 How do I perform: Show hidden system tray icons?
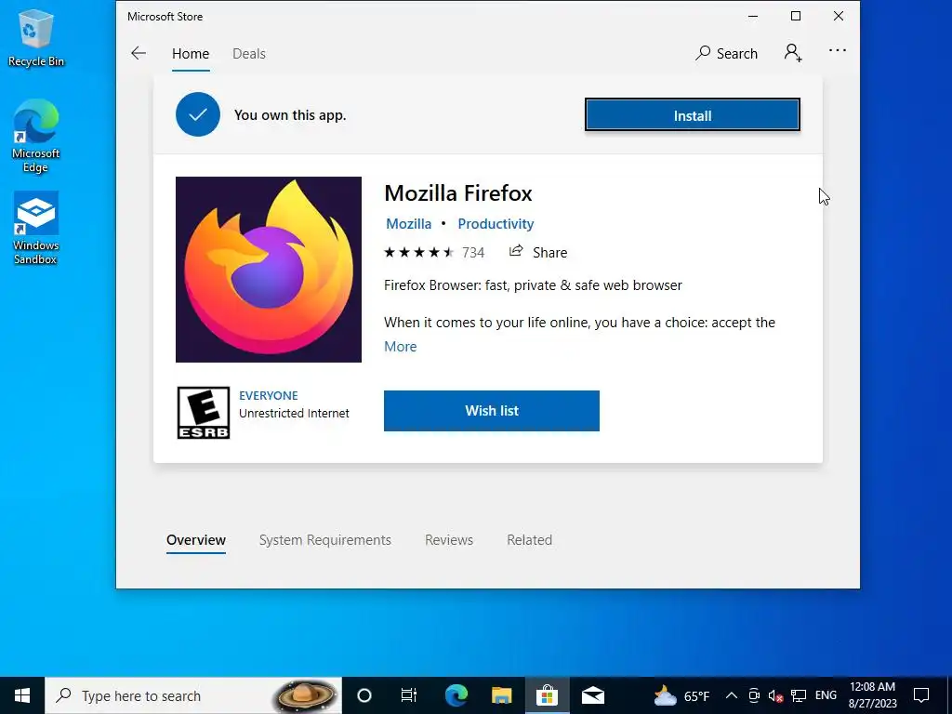pos(732,695)
